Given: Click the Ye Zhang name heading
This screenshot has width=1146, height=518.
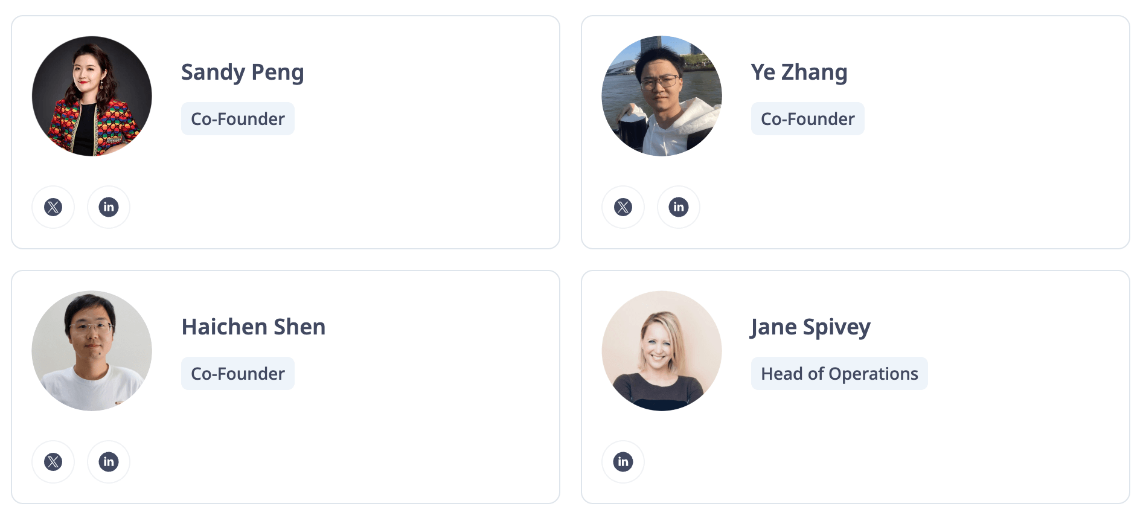Looking at the screenshot, I should coord(799,72).
